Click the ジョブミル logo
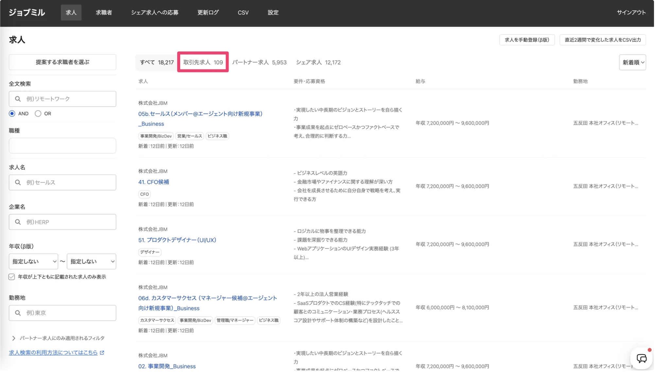This screenshot has height=377, width=656. pos(27,12)
